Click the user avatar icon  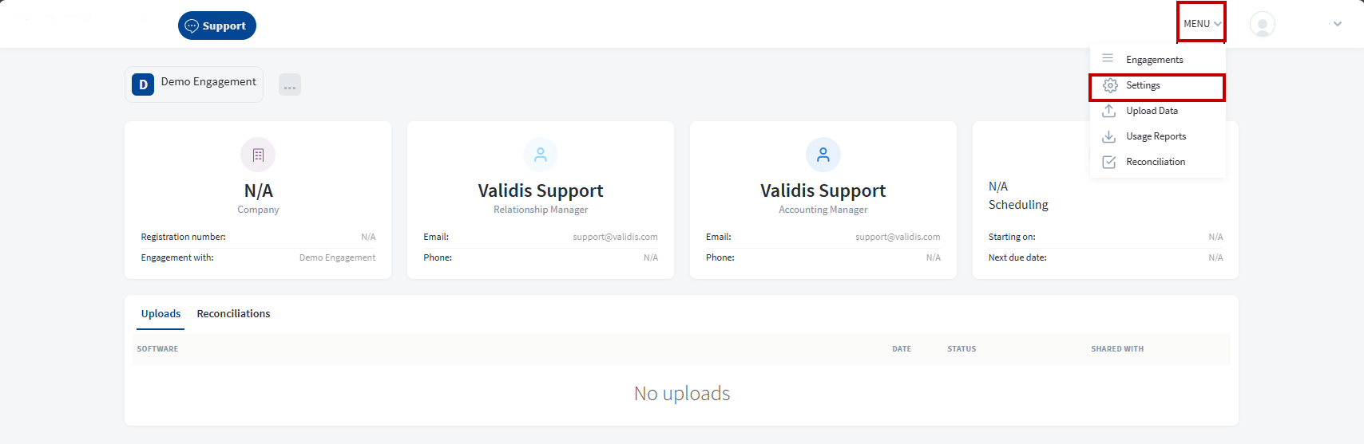1263,24
